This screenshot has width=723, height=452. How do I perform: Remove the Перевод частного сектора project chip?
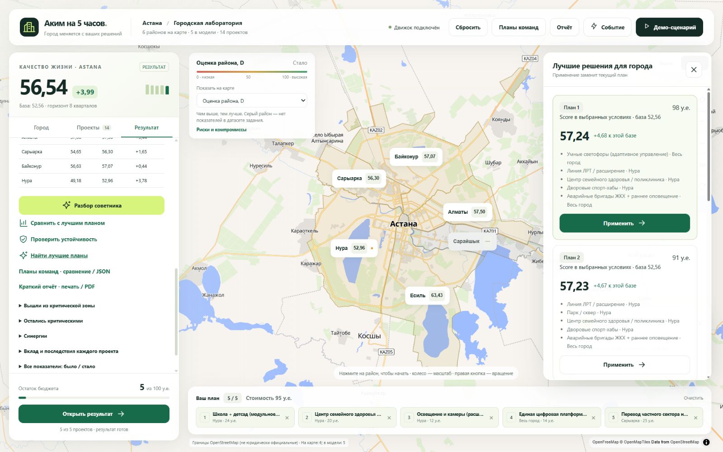pyautogui.click(x=695, y=418)
